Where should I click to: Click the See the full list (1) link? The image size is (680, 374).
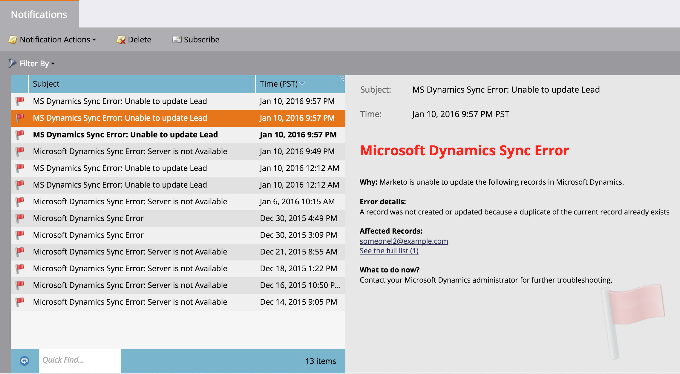389,251
